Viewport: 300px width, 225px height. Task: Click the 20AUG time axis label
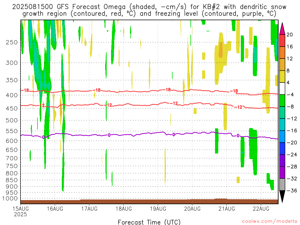[192, 209]
